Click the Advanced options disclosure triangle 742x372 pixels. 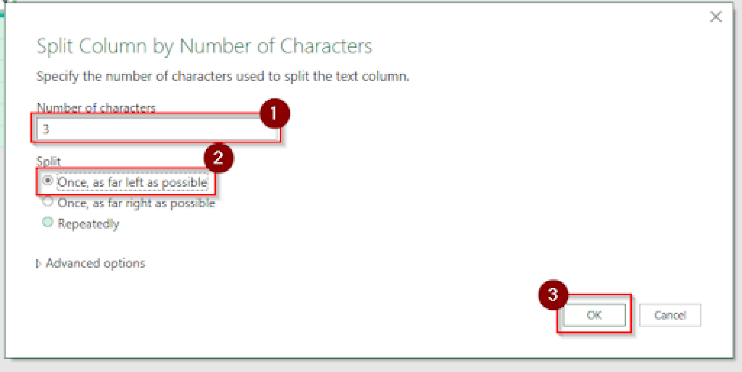point(39,263)
